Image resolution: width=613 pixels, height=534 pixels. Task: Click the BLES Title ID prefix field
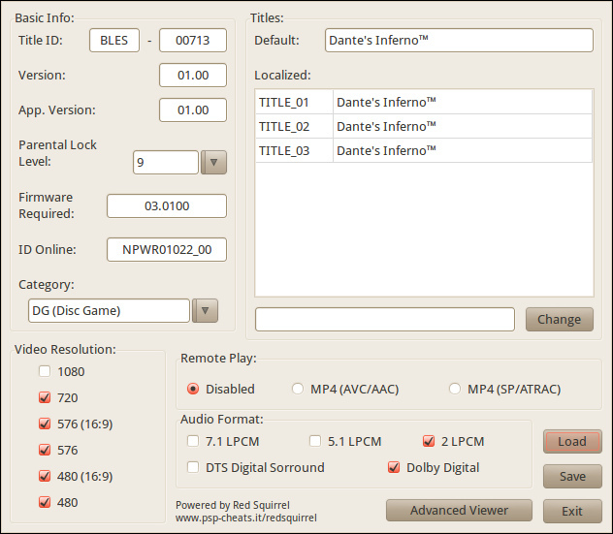[x=114, y=41]
